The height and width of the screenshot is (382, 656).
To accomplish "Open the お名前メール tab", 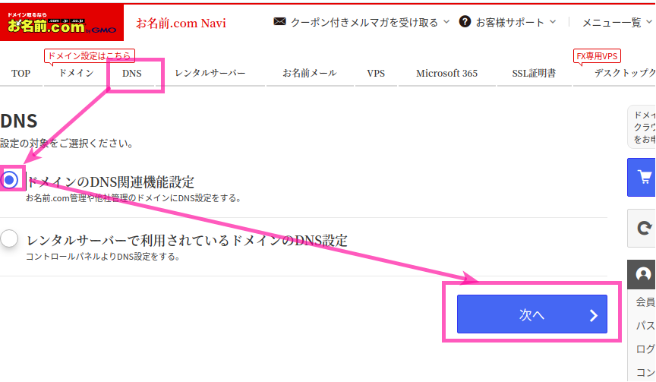I will (310, 73).
